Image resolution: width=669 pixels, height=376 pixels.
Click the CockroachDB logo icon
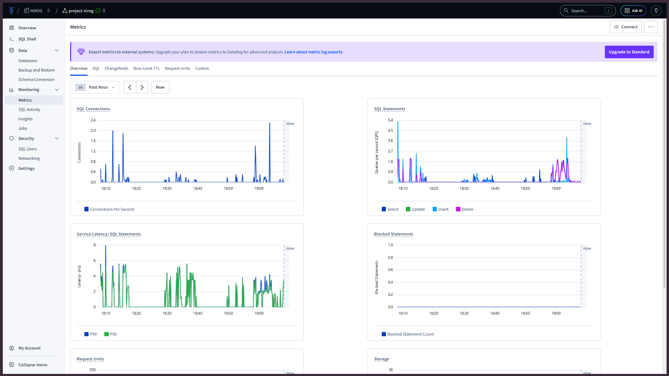click(x=11, y=11)
